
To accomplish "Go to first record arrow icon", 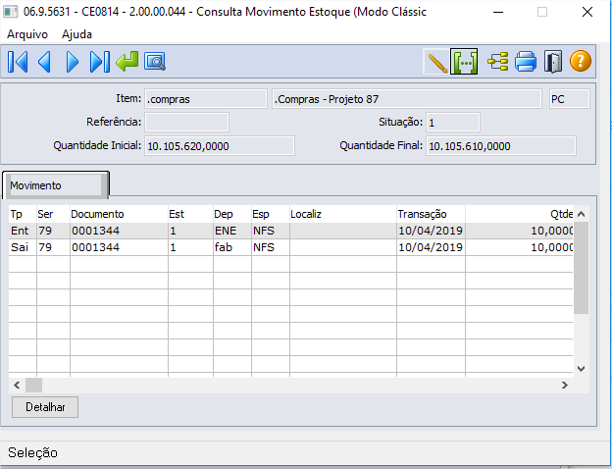I will pos(18,62).
